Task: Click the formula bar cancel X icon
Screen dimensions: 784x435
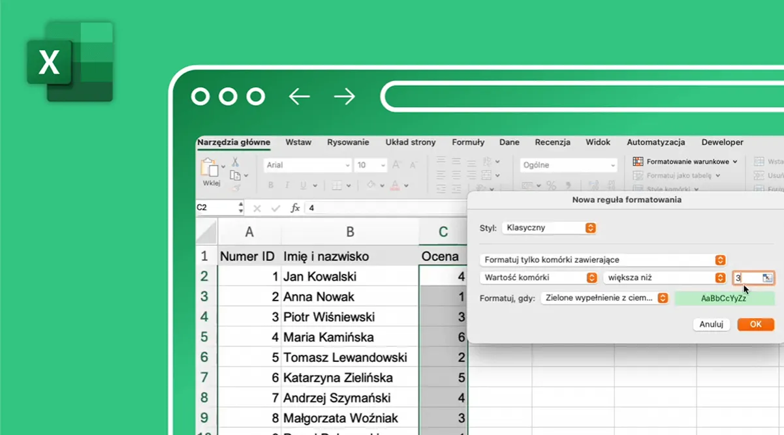Action: coord(257,209)
